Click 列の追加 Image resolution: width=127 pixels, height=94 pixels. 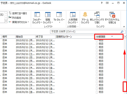pyautogui.click(x=15, y=18)
